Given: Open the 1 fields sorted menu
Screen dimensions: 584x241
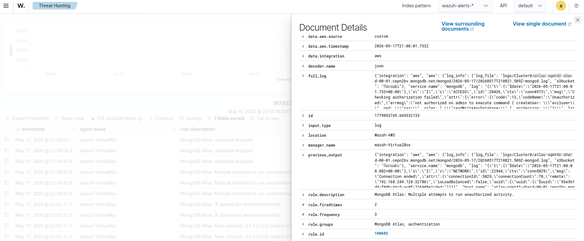Looking at the screenshot, I should (x=226, y=118).
